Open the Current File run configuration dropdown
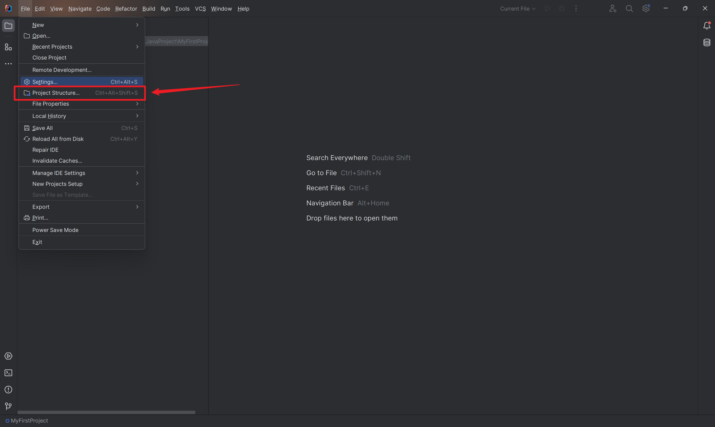The image size is (715, 427). [x=517, y=9]
